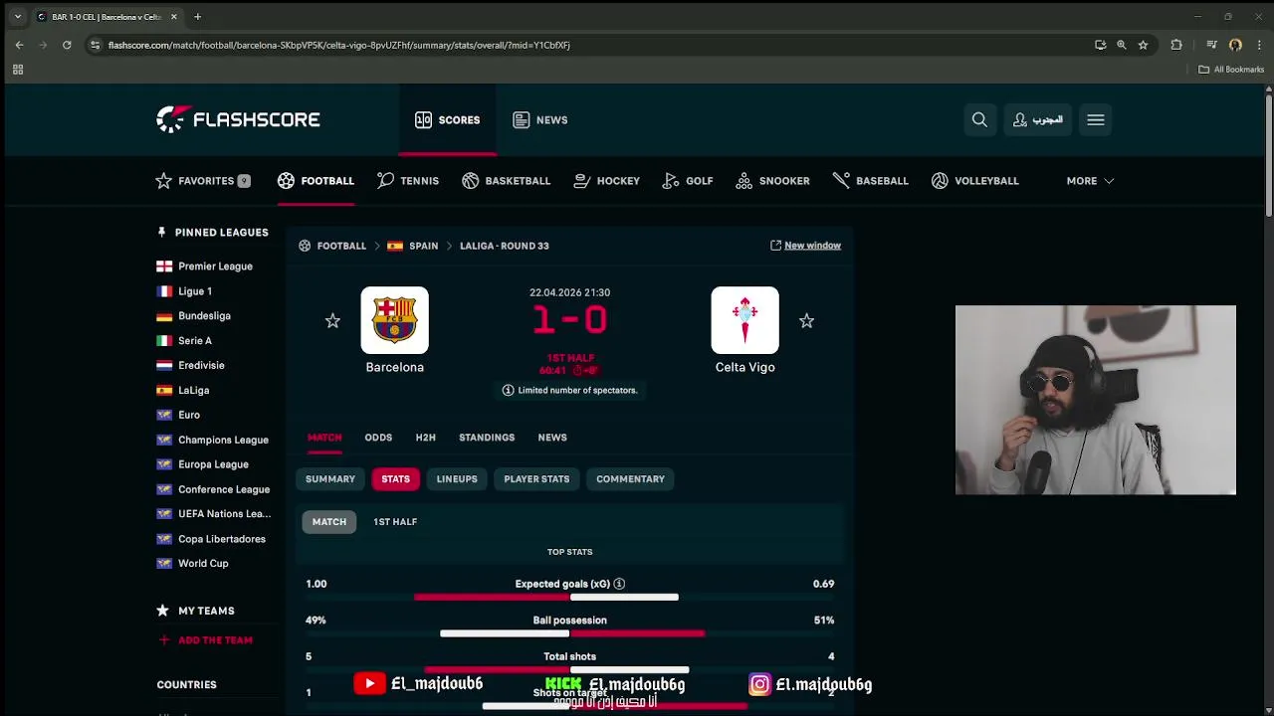The height and width of the screenshot is (716, 1274).
Task: Select the Tennis sport tab
Action: 408,181
